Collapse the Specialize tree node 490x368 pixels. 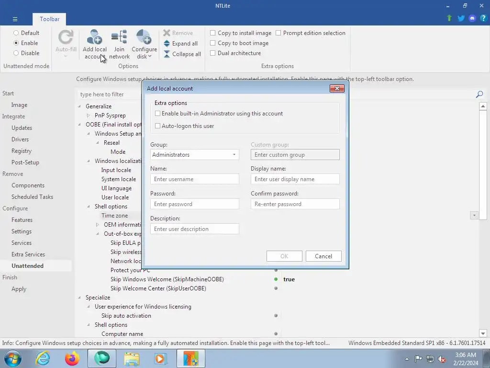[x=79, y=298]
